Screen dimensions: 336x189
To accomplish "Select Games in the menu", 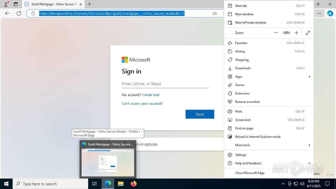I will point(269,85).
